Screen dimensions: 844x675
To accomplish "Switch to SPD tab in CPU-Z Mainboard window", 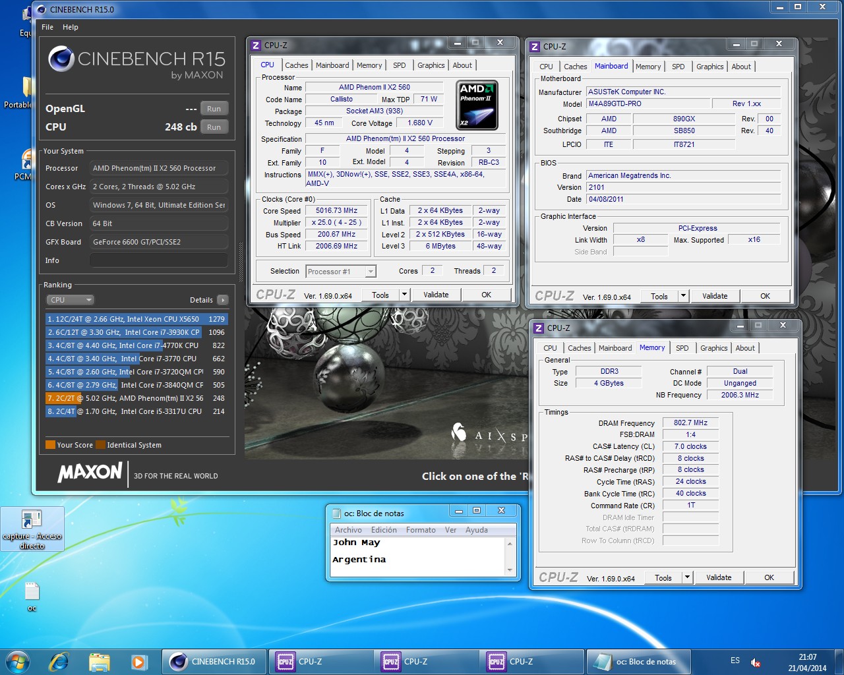I will (x=678, y=67).
